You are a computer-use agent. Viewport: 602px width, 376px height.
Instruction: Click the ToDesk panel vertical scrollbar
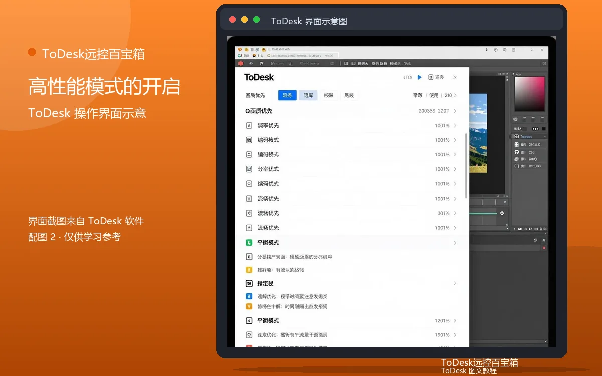point(467,165)
